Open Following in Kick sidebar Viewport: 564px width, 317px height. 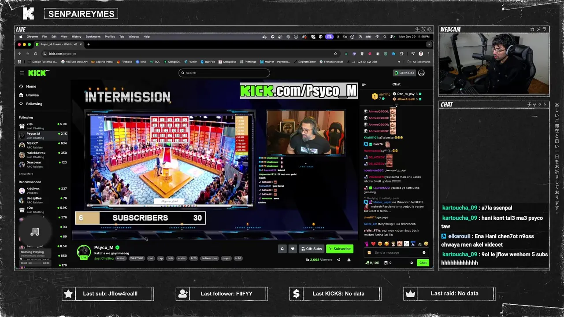click(x=30, y=104)
